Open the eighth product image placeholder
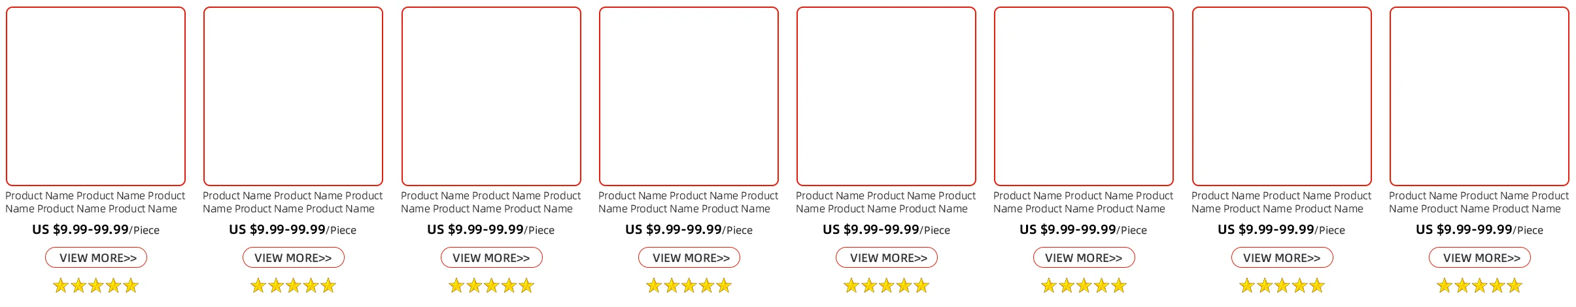Image resolution: width=1576 pixels, height=307 pixels. point(1479,96)
